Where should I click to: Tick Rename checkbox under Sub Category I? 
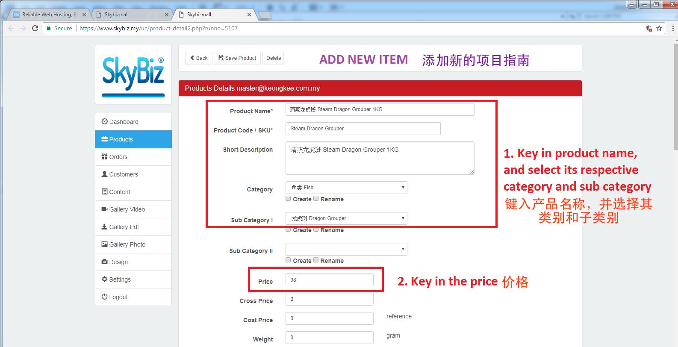point(316,229)
